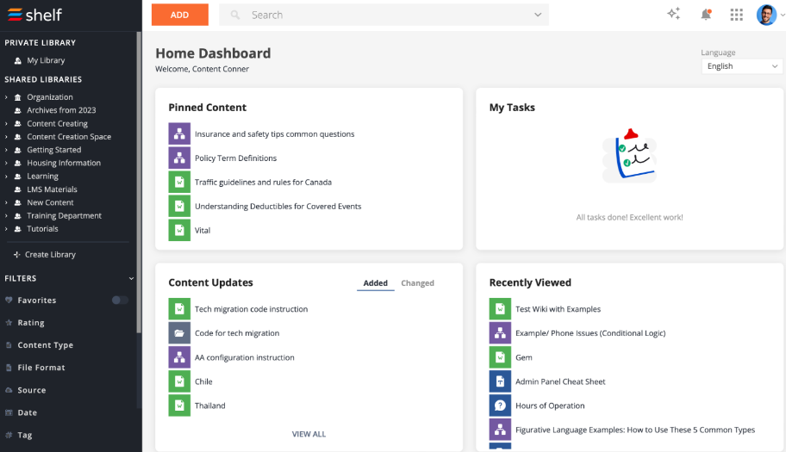Click the decision tree icon for Insurance and safety tips
Viewport: 786px width, 452px height.
[179, 133]
